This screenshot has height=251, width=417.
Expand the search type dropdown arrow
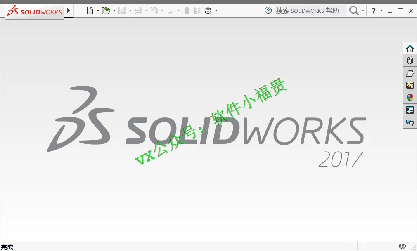click(363, 11)
